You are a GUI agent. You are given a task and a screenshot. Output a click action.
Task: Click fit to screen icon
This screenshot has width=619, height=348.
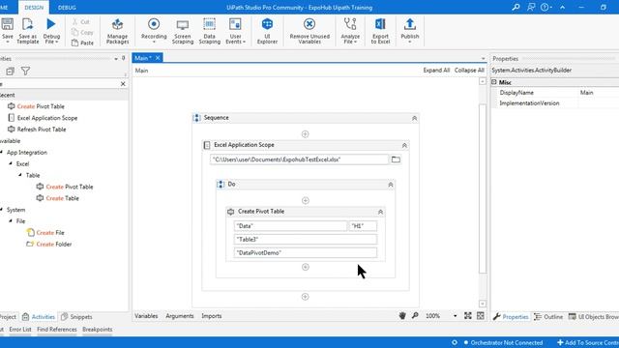(x=468, y=316)
